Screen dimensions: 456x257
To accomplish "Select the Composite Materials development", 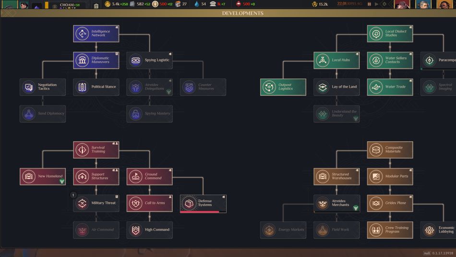I will 390,149.
